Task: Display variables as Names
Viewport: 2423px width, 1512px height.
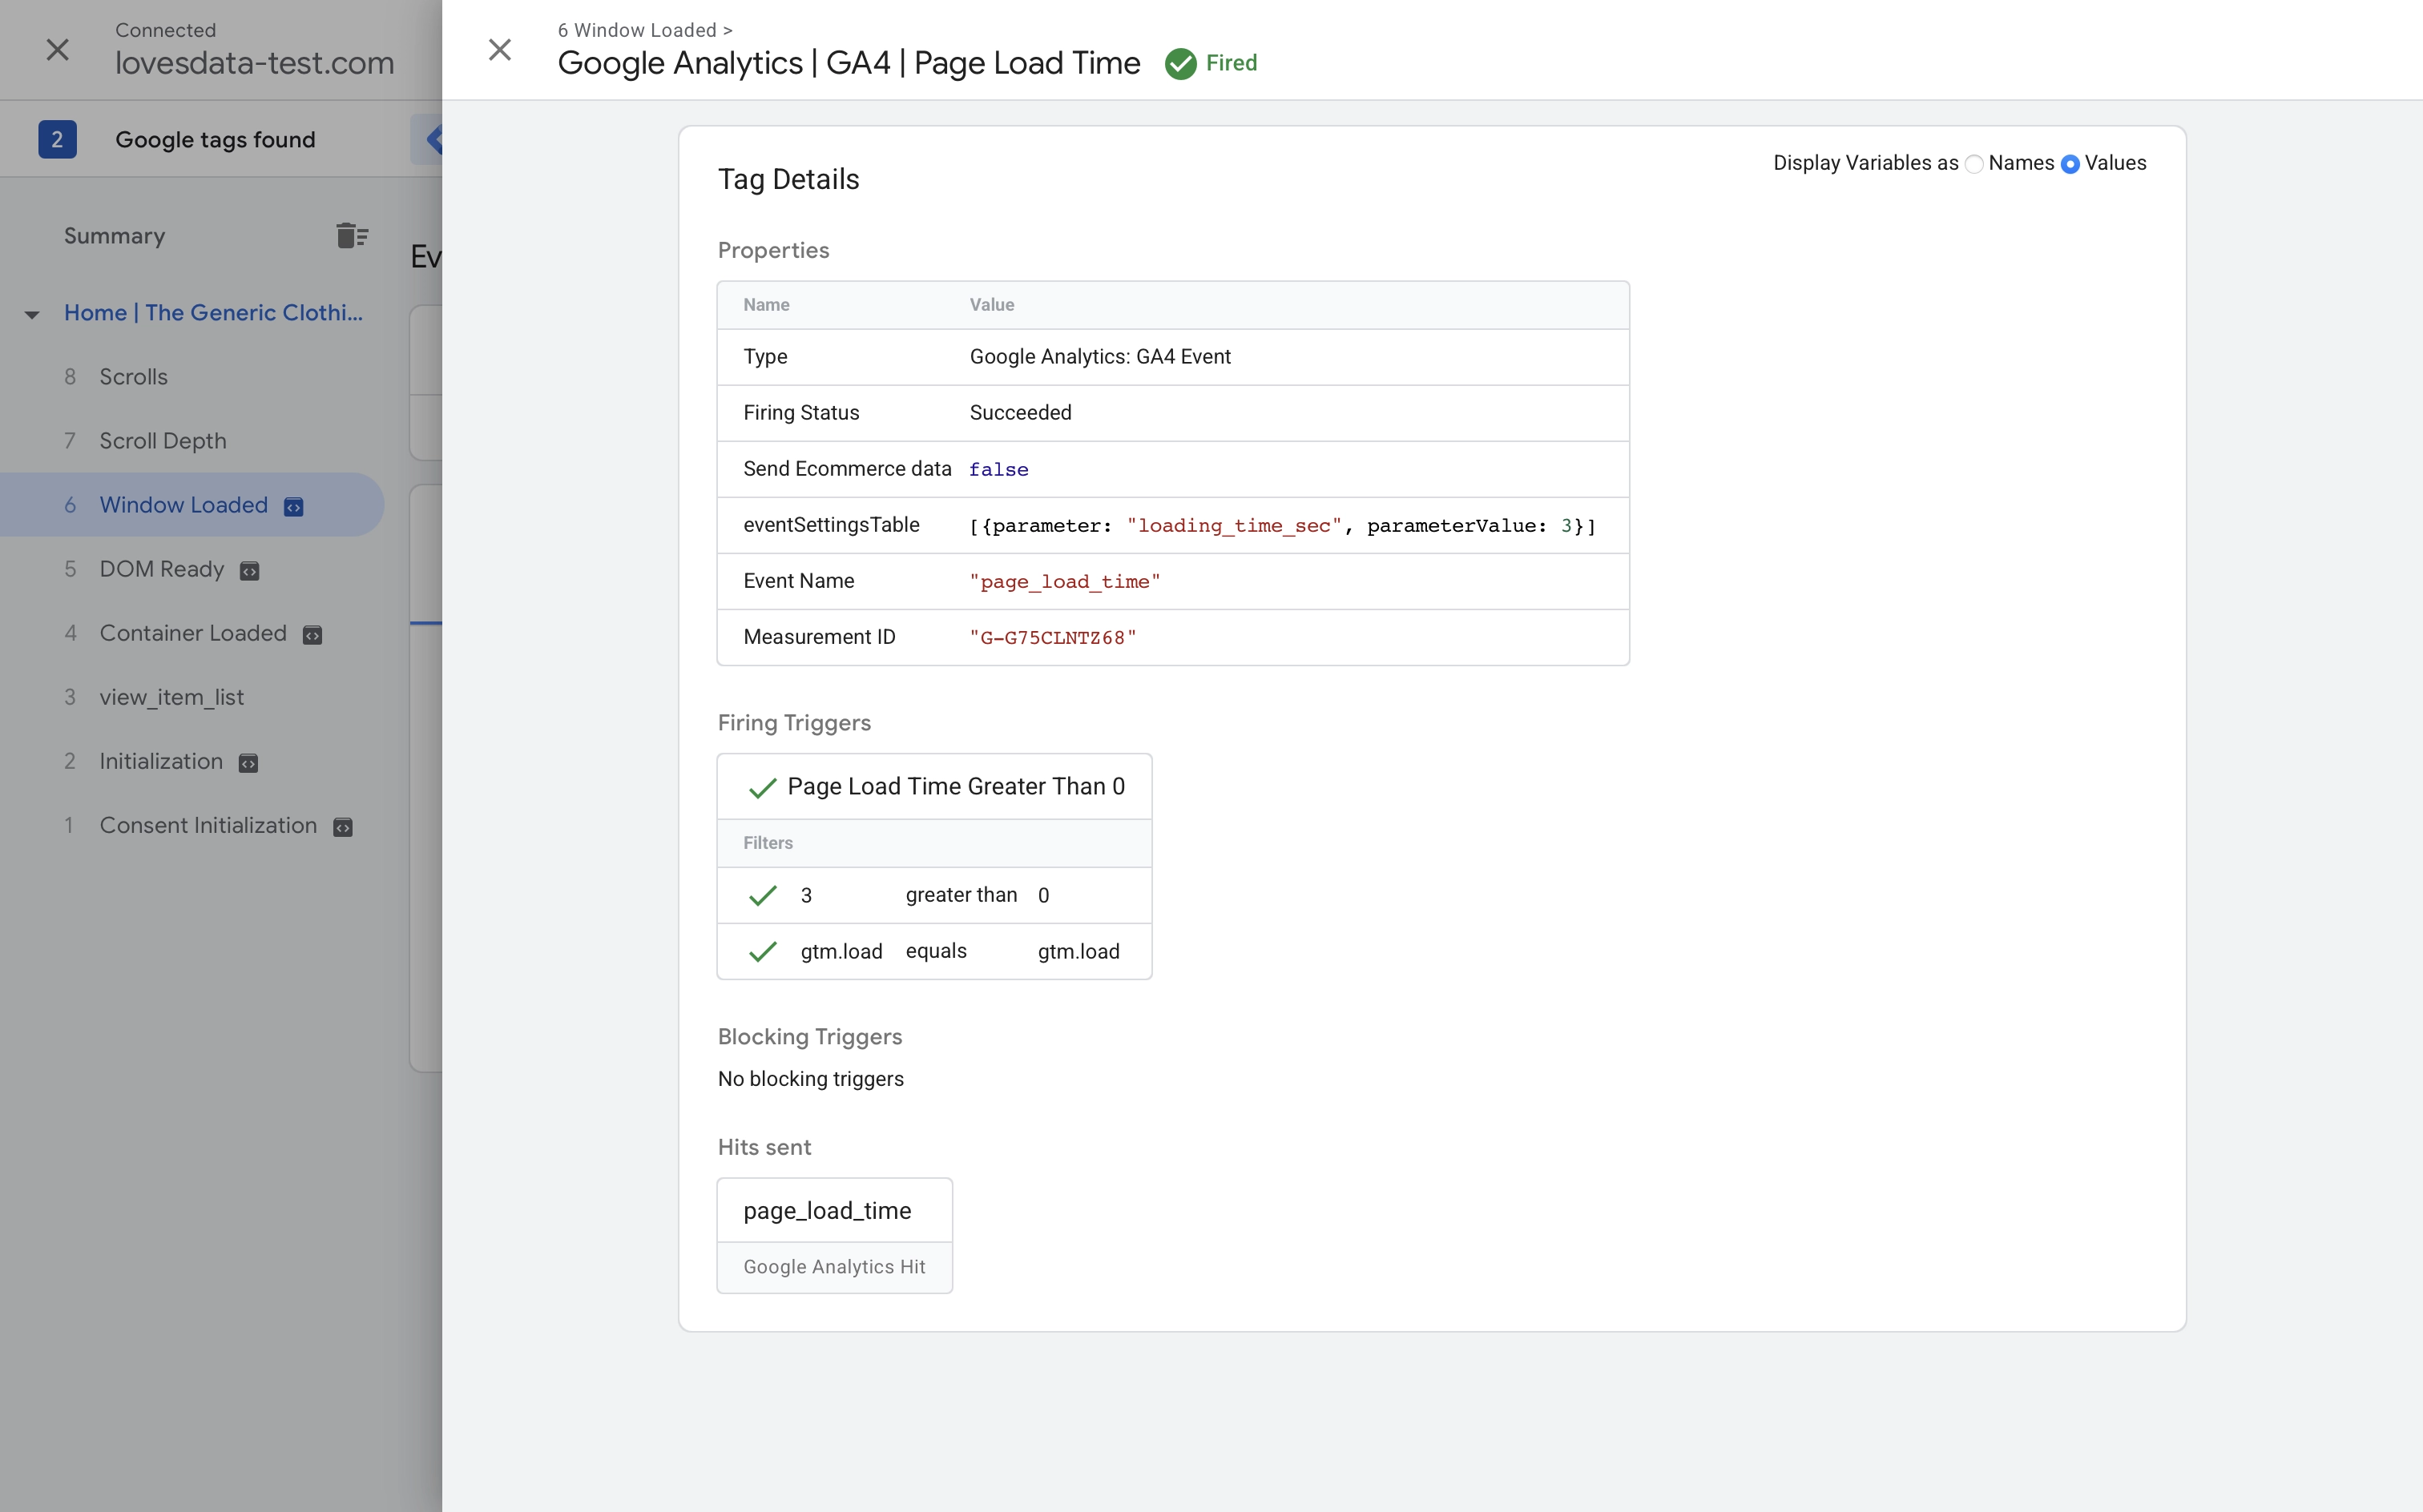Action: tap(1973, 164)
